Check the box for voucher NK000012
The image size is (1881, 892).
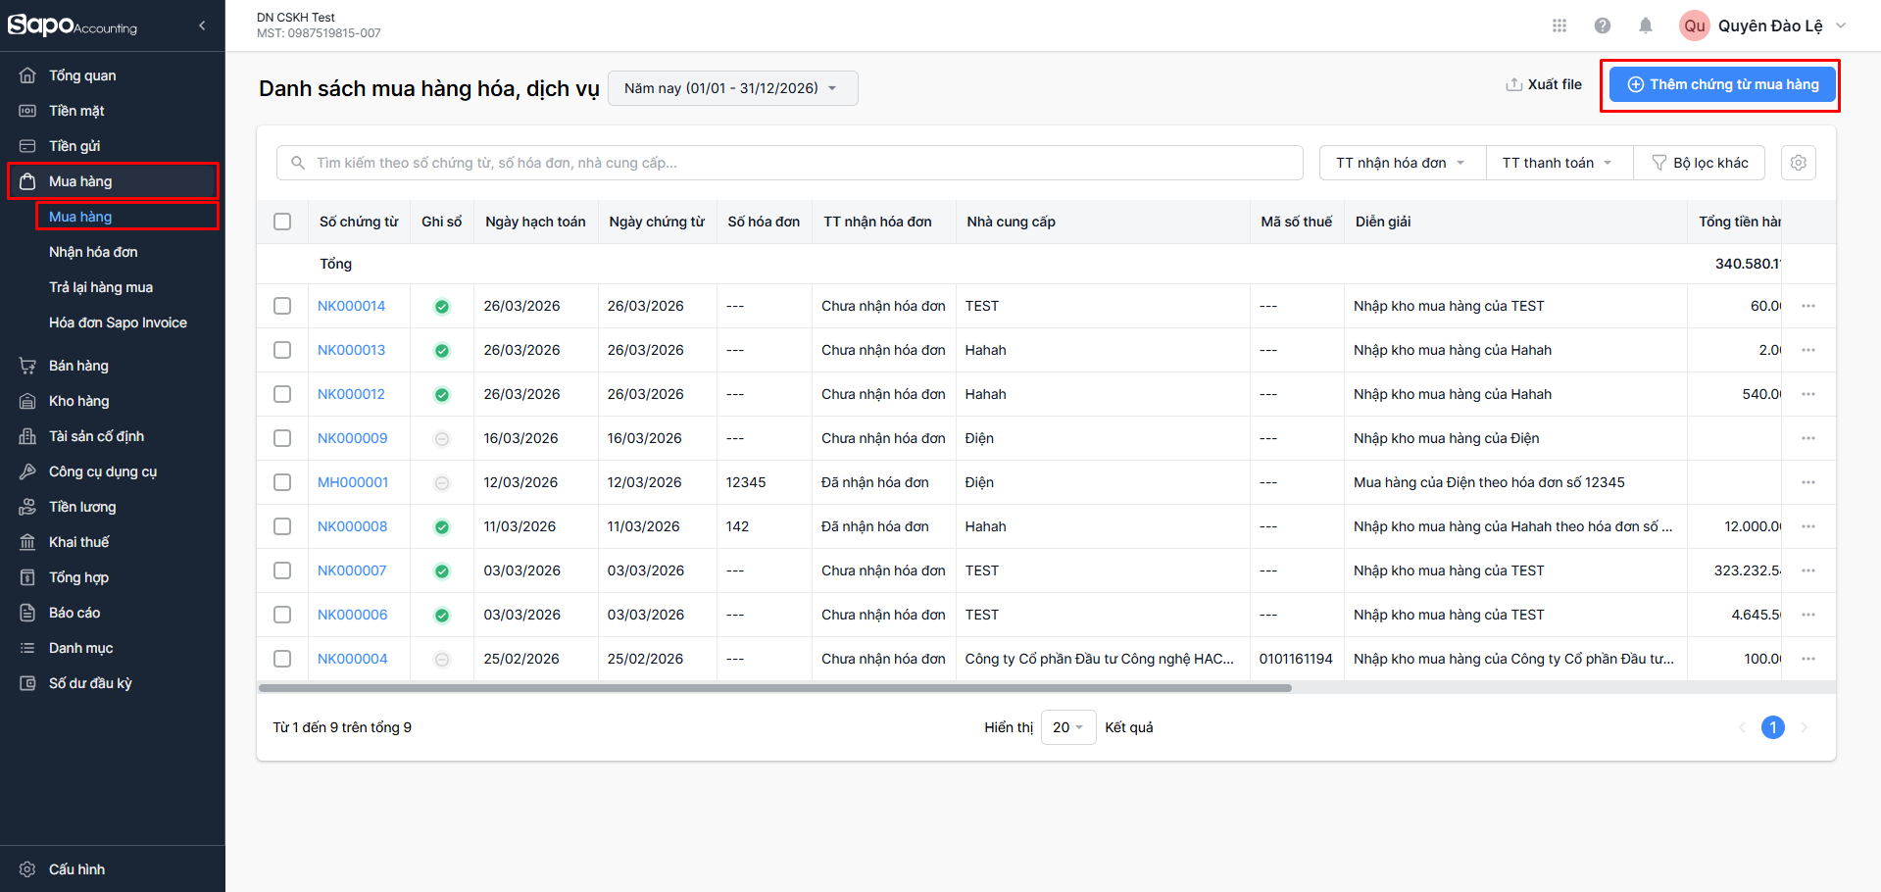point(282,394)
